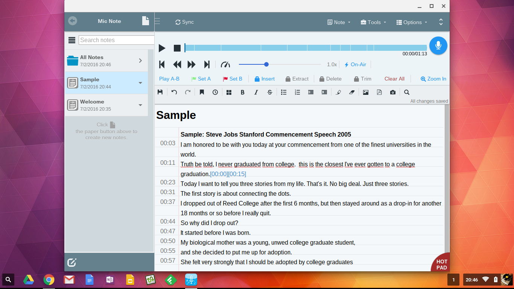
Task: Skip to the end of recording
Action: click(207, 64)
